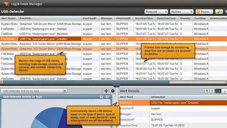
Task: Select DetectionIP value SUPPER in details
Action: (157, 120)
